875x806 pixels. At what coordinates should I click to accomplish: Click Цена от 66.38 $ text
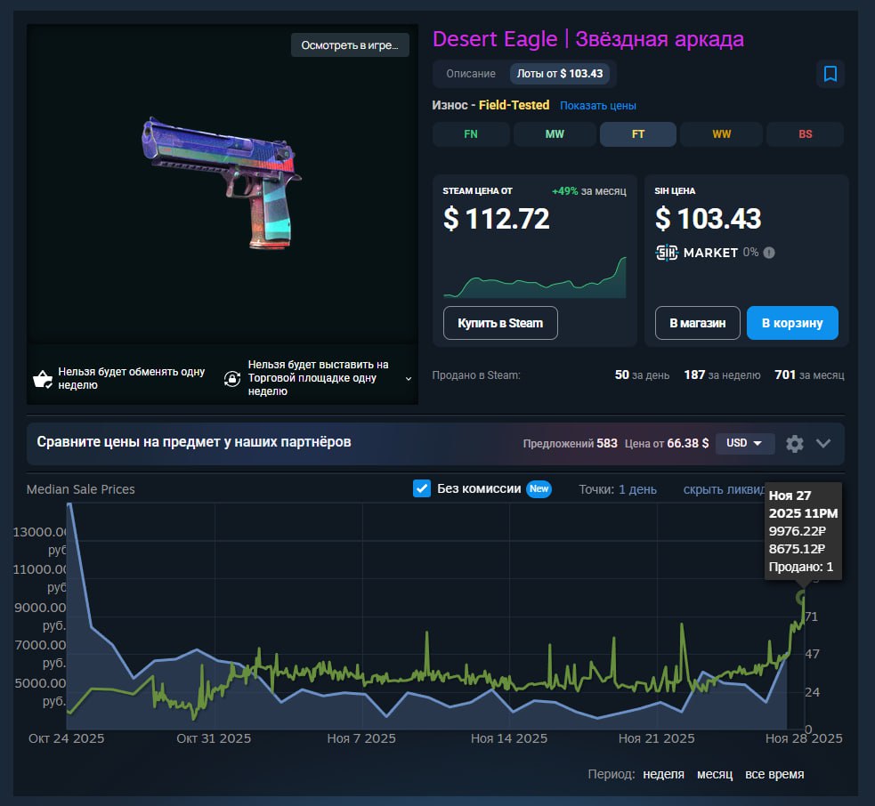pyautogui.click(x=667, y=443)
